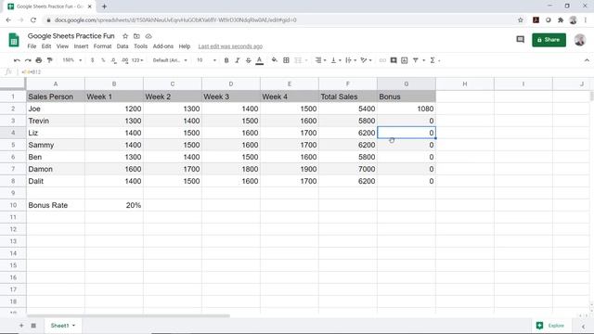Open the Insert menu
Viewport: 594px width, 334px height.
click(81, 46)
